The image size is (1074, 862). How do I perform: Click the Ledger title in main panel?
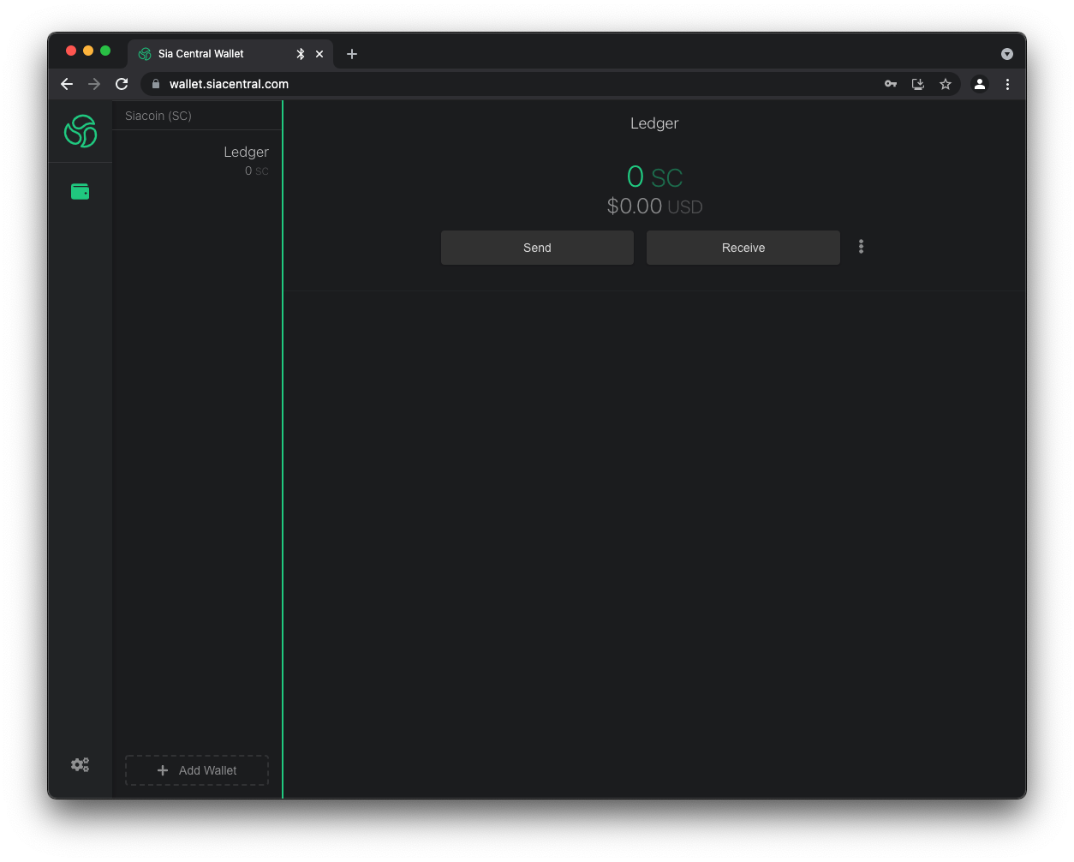654,123
